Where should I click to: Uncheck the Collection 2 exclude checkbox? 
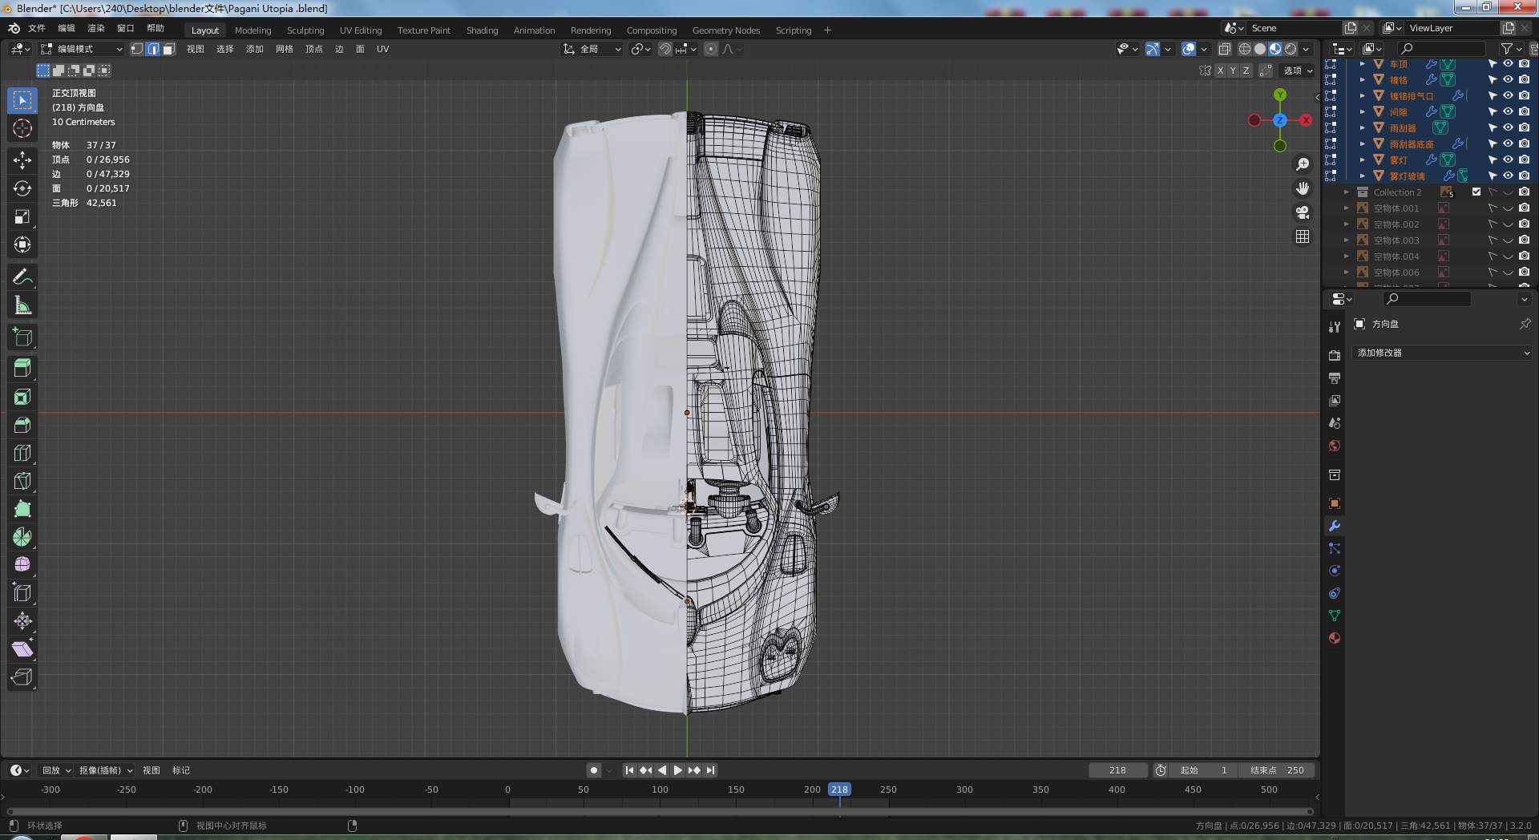(x=1476, y=192)
